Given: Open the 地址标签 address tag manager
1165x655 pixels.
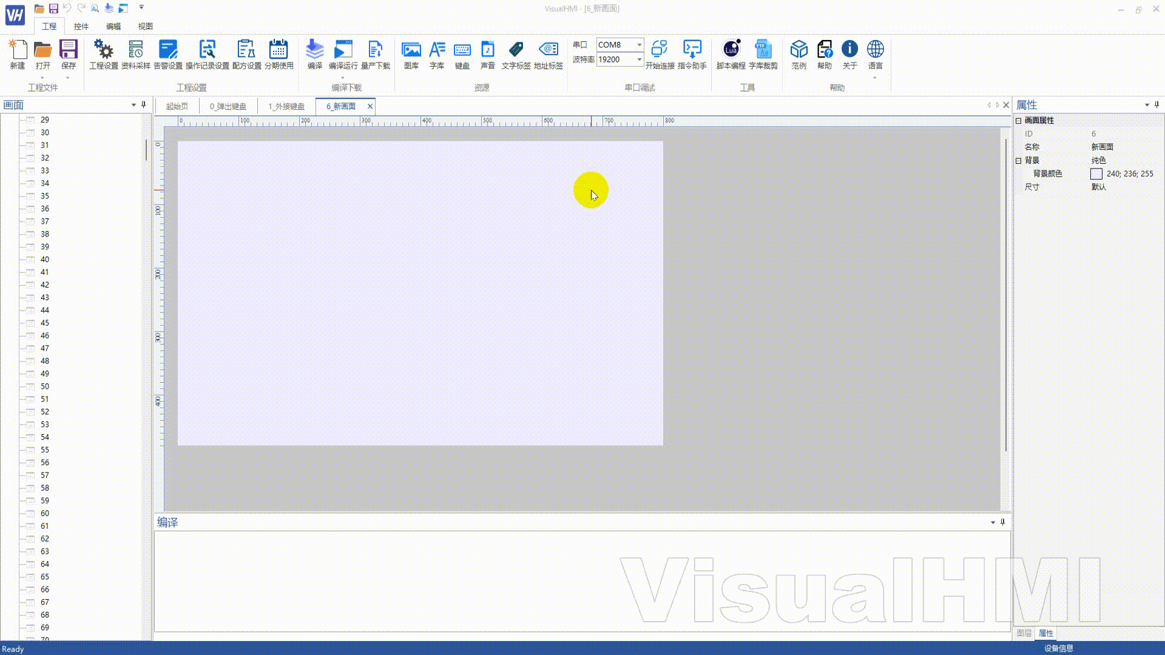Looking at the screenshot, I should tap(549, 55).
